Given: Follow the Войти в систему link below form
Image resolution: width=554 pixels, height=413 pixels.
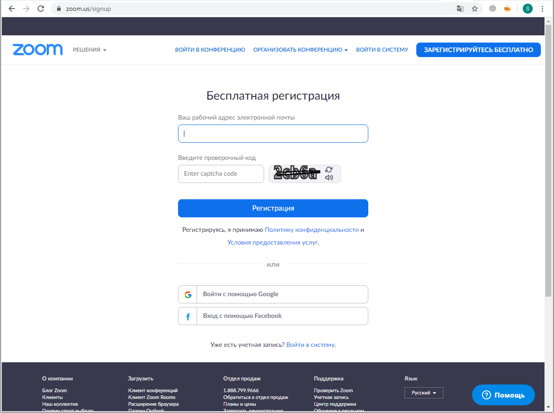Looking at the screenshot, I should [310, 345].
